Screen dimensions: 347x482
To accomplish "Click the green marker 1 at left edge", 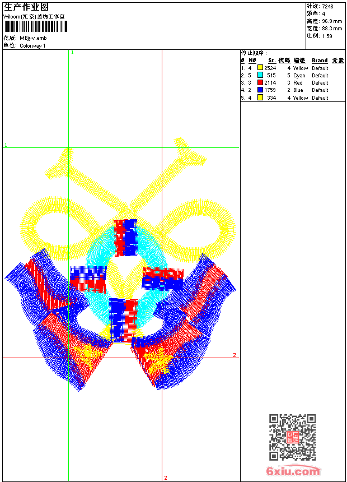I will pos(6,145).
